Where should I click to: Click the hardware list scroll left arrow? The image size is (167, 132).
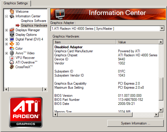pyautogui.click(x=55, y=115)
